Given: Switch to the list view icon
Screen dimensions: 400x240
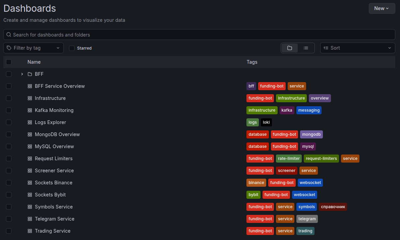Looking at the screenshot, I should (x=306, y=48).
